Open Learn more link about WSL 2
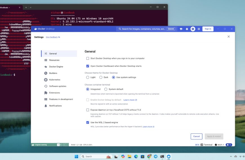The height and width of the screenshot is (160, 245). pos(148,127)
